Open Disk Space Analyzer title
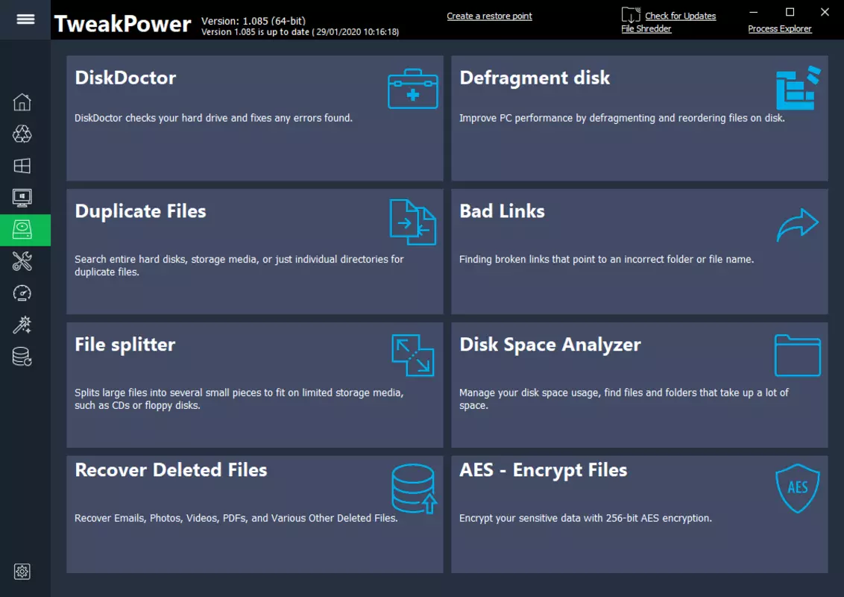The height and width of the screenshot is (597, 844). pos(550,345)
